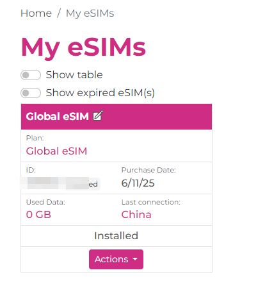Open the Global eSIM plan link
This screenshot has width=265, height=286.
[x=56, y=151]
